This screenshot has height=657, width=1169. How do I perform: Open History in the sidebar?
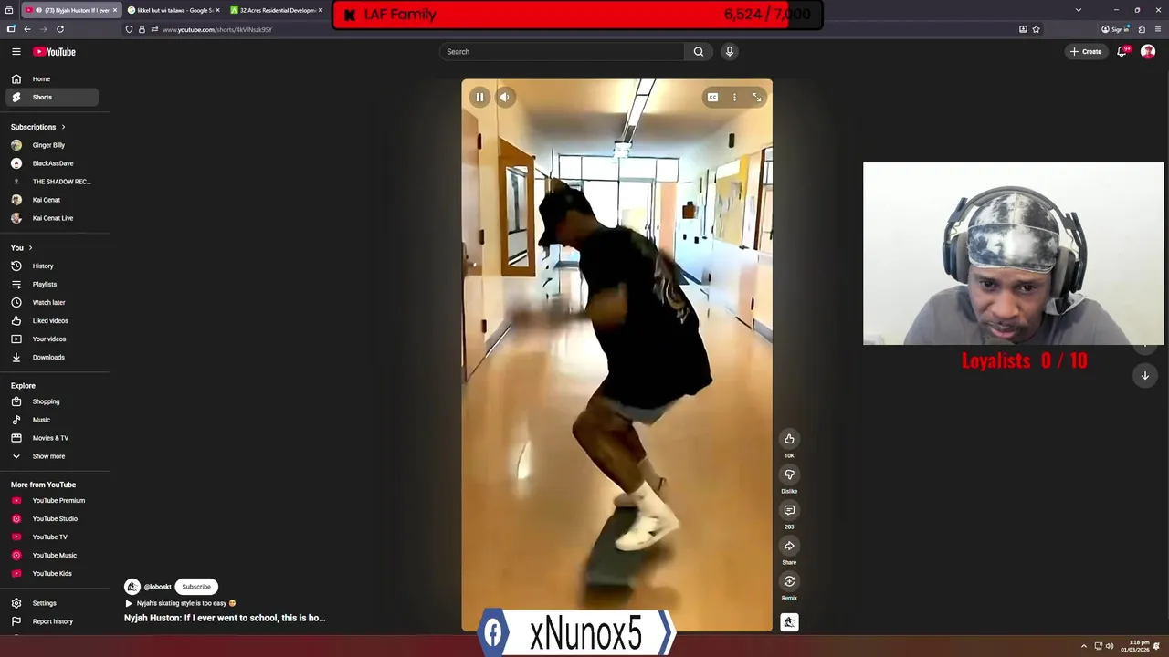pos(52,266)
